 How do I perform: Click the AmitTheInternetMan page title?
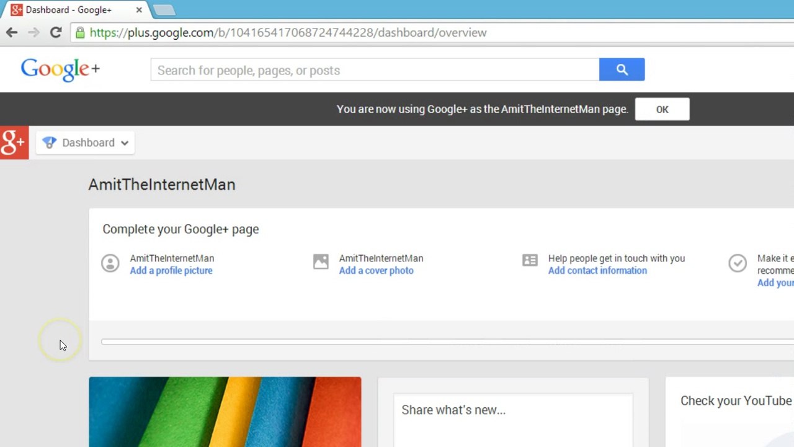162,184
